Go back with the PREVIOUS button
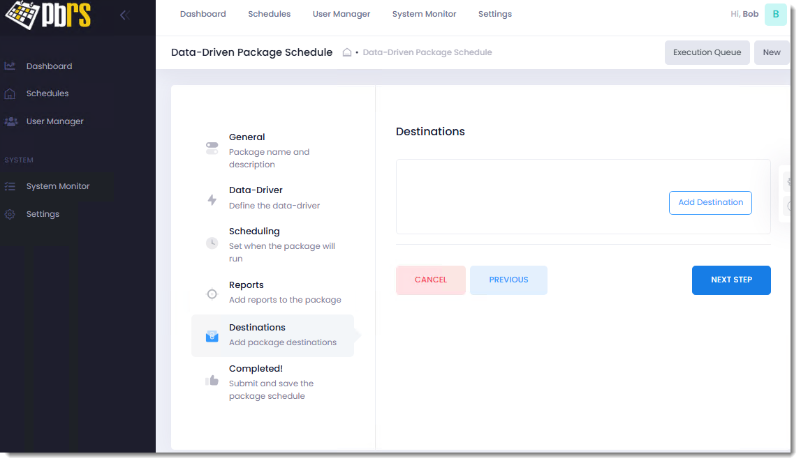 pos(508,280)
